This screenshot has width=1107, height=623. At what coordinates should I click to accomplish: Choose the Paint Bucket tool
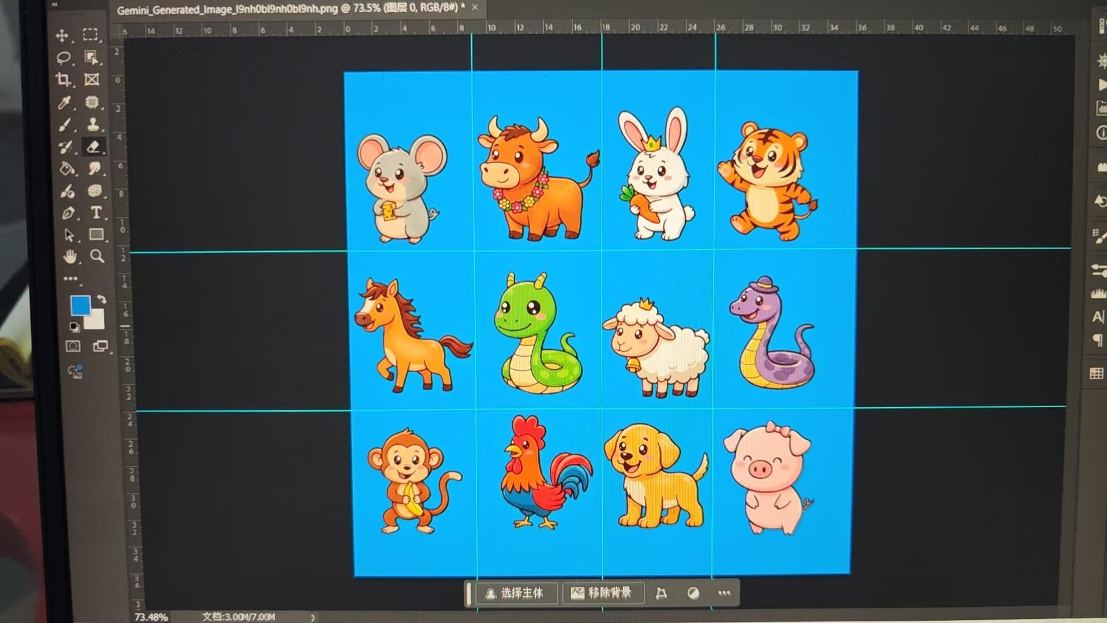pos(67,168)
